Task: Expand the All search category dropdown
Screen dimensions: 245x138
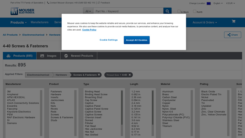Action: (x=88, y=11)
